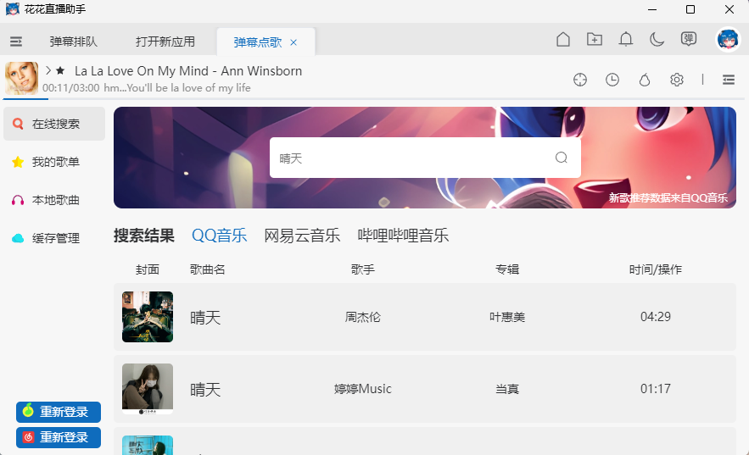Click the crosshair locate icon
The height and width of the screenshot is (455, 749).
pyautogui.click(x=580, y=80)
